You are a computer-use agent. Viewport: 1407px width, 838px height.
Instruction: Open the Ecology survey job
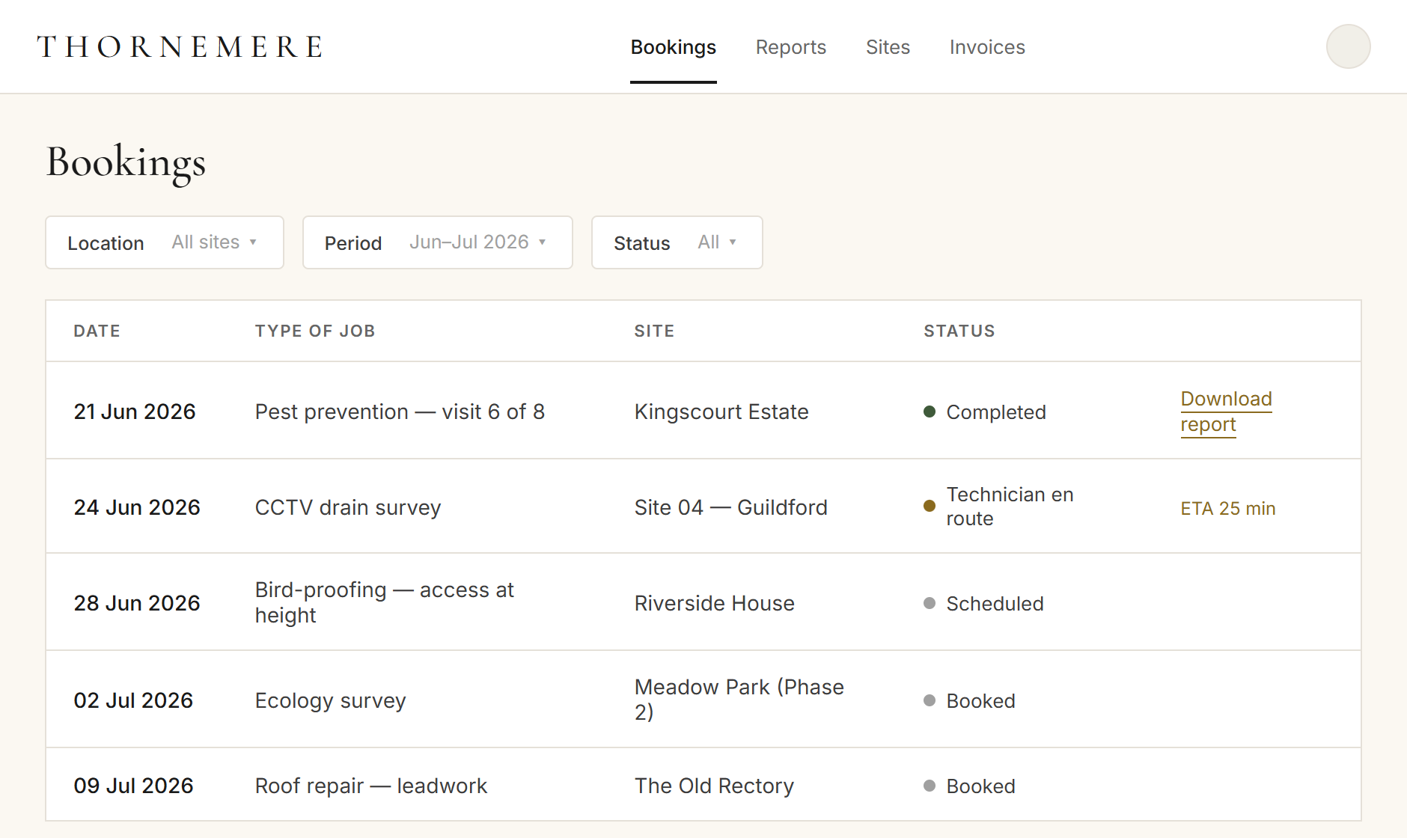(330, 700)
